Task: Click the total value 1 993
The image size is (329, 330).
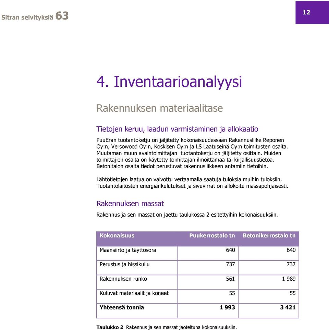Action: (x=227, y=307)
